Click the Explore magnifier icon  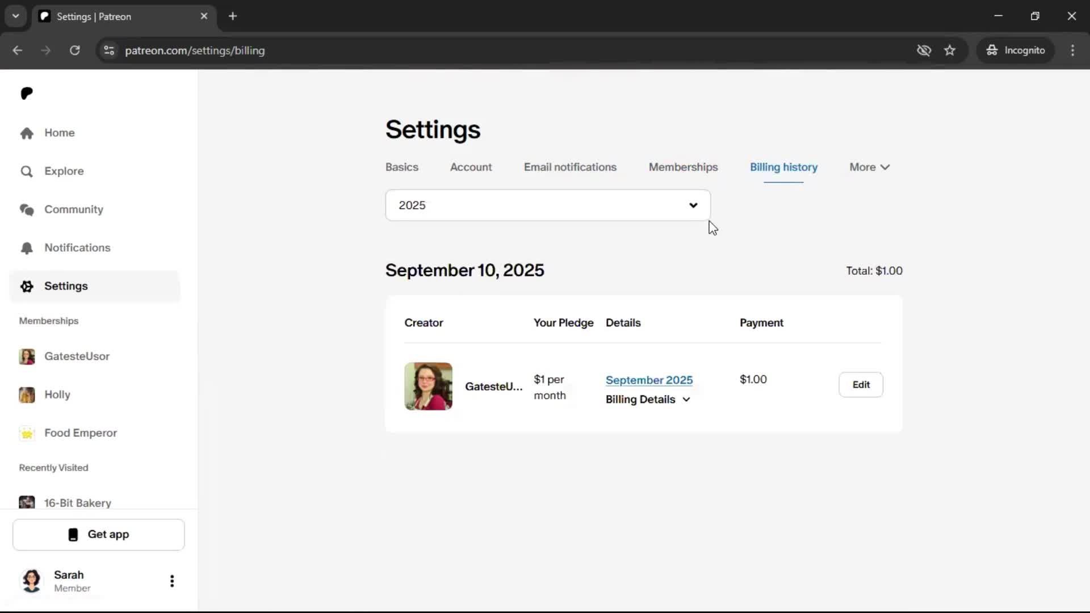pos(27,171)
